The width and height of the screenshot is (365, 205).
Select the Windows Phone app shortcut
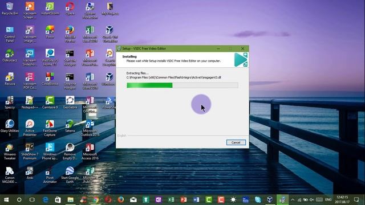pos(50,151)
